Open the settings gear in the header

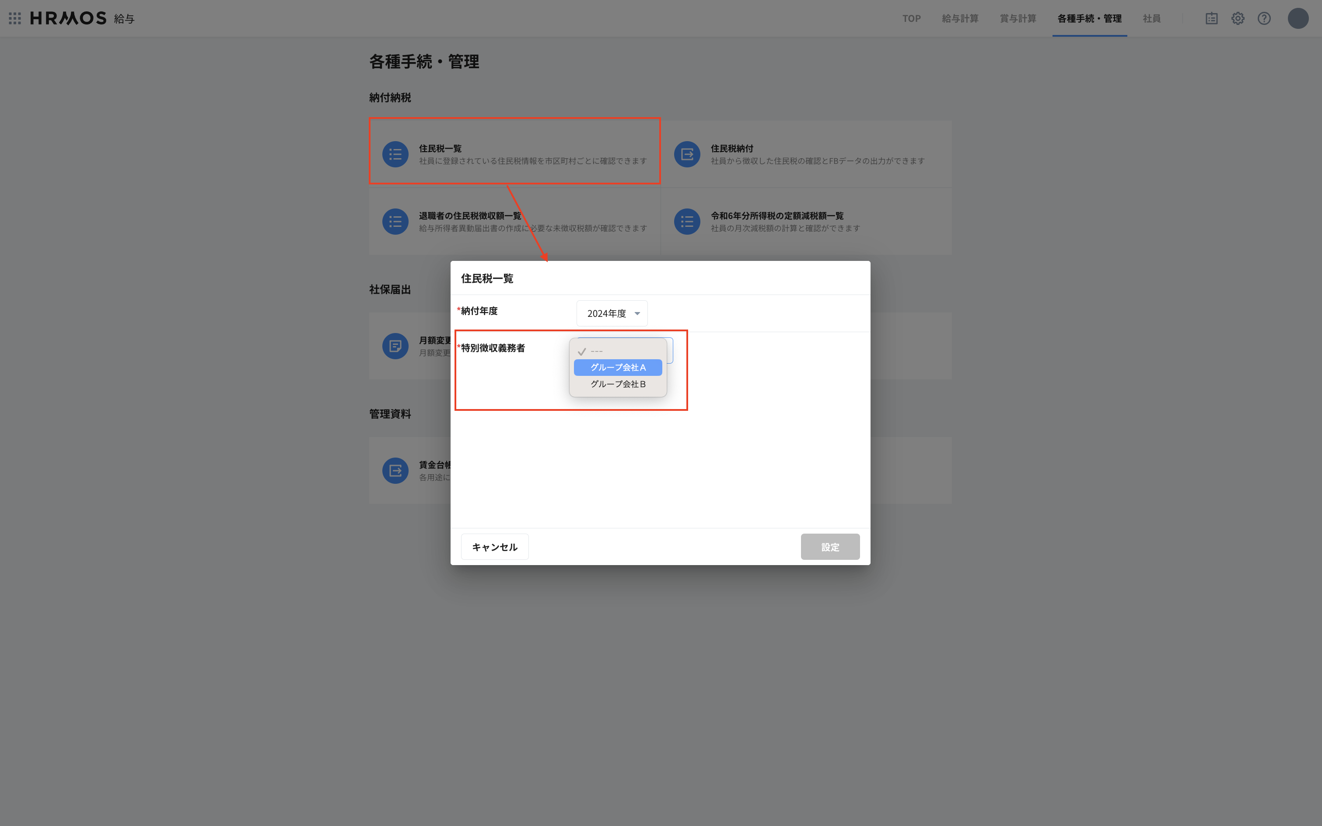(x=1238, y=18)
